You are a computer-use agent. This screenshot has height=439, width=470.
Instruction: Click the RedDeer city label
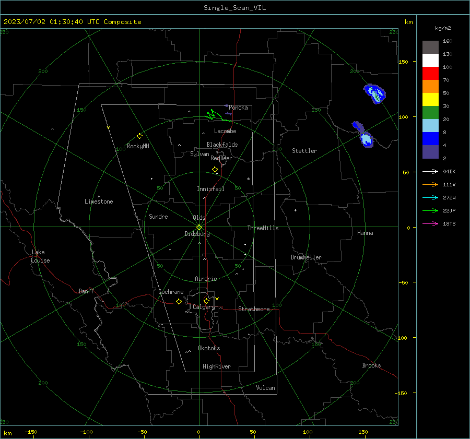click(221, 158)
